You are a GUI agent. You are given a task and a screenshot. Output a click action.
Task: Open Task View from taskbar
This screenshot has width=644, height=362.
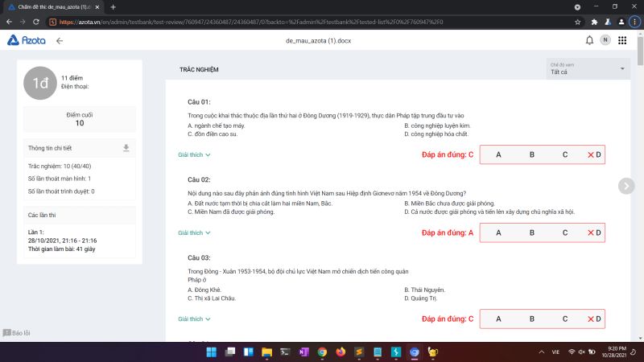tap(230, 352)
